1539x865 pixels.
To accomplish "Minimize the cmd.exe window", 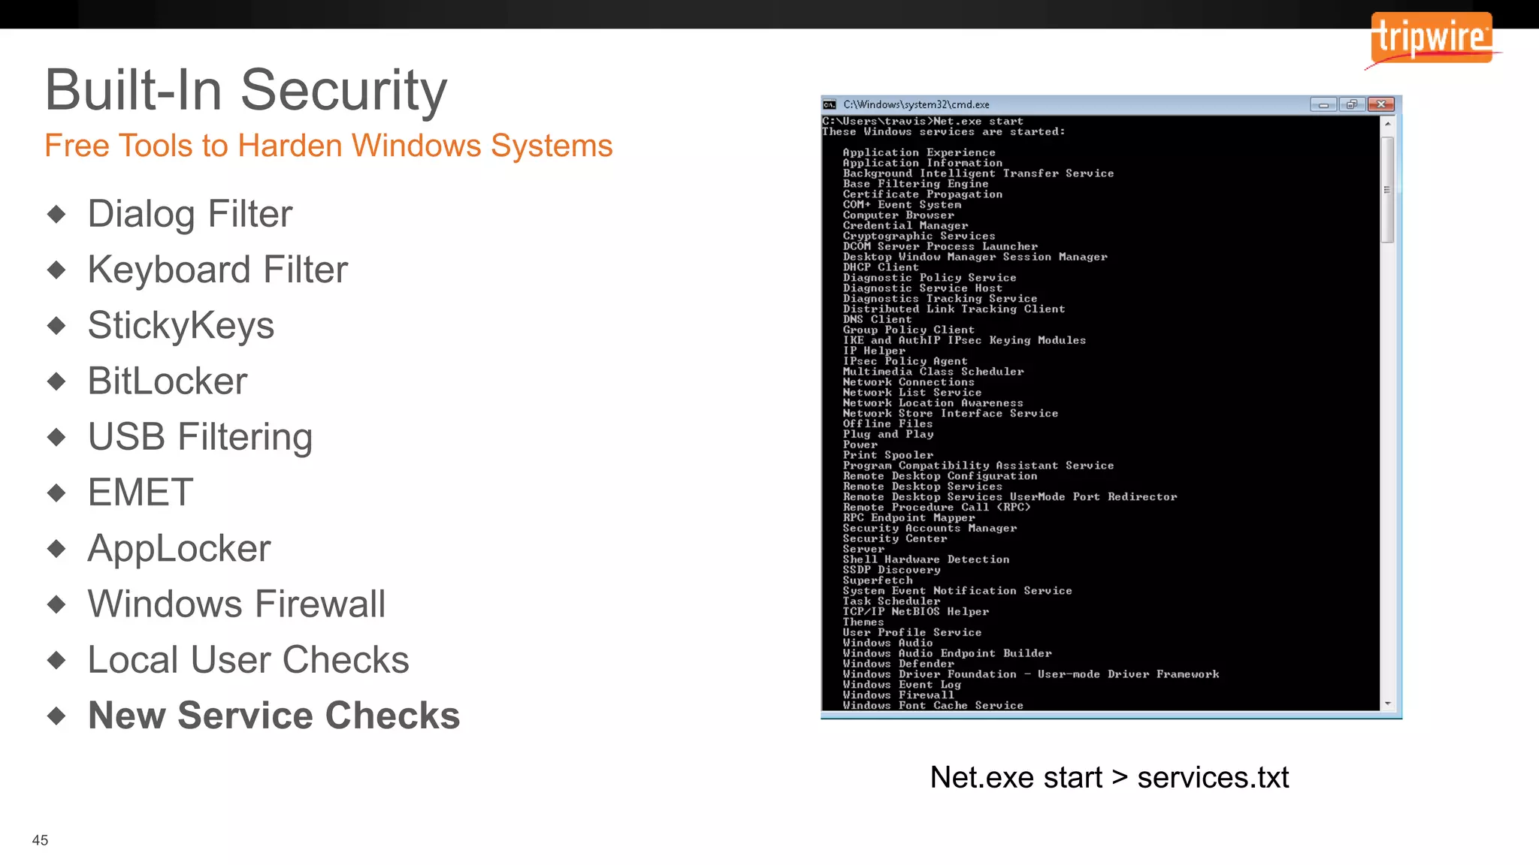I will [1323, 104].
